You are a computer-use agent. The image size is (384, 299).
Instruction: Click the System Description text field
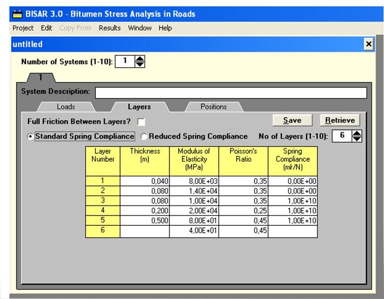(x=231, y=93)
